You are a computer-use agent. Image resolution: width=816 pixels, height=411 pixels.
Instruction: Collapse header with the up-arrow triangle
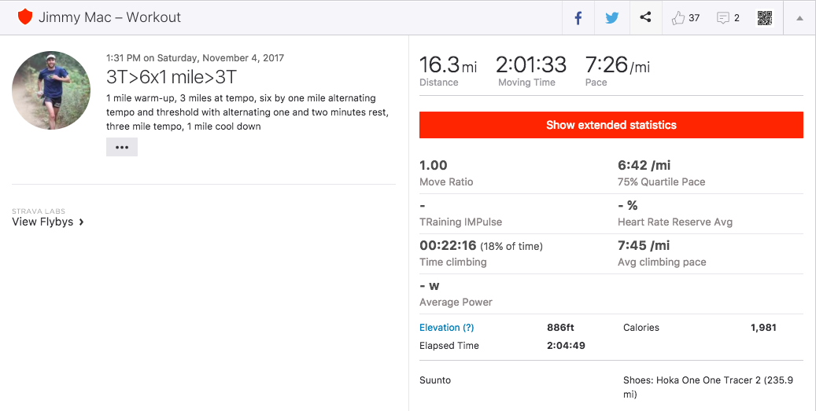pyautogui.click(x=799, y=18)
